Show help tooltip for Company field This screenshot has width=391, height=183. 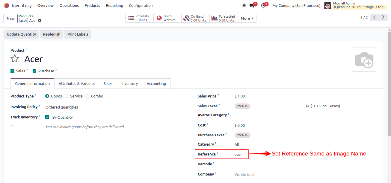coord(216,173)
